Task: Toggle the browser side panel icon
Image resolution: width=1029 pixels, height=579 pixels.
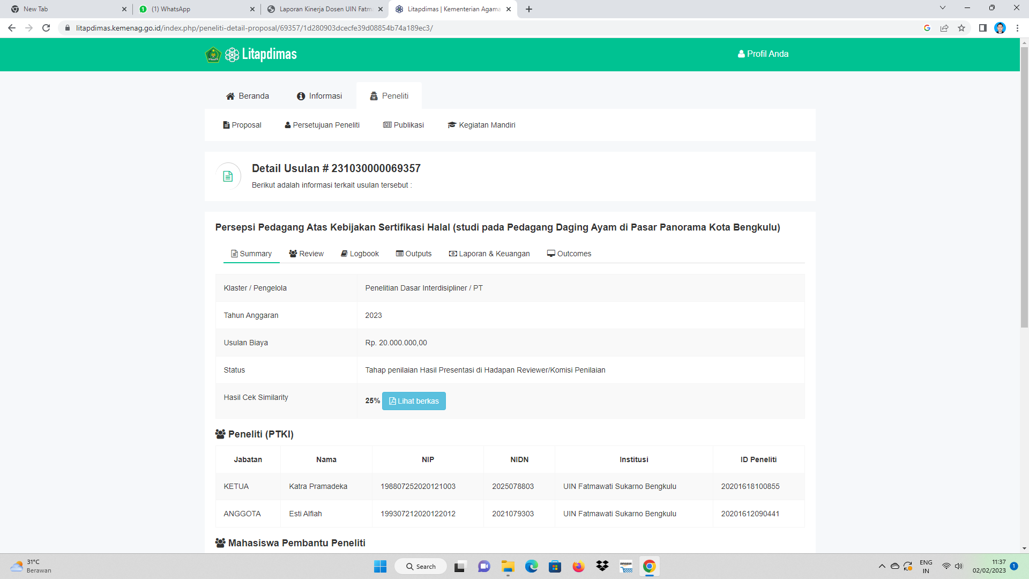Action: click(982, 28)
